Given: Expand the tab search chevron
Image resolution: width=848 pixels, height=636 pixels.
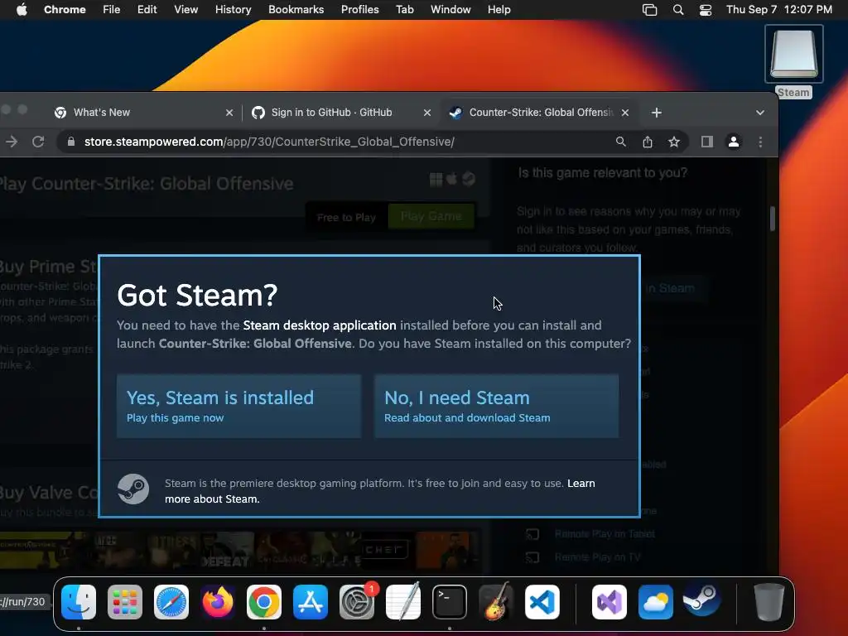Looking at the screenshot, I should pos(760,113).
